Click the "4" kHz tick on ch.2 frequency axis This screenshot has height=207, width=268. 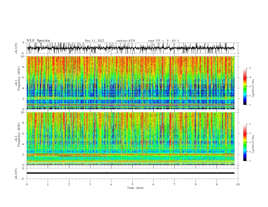pos(24,144)
